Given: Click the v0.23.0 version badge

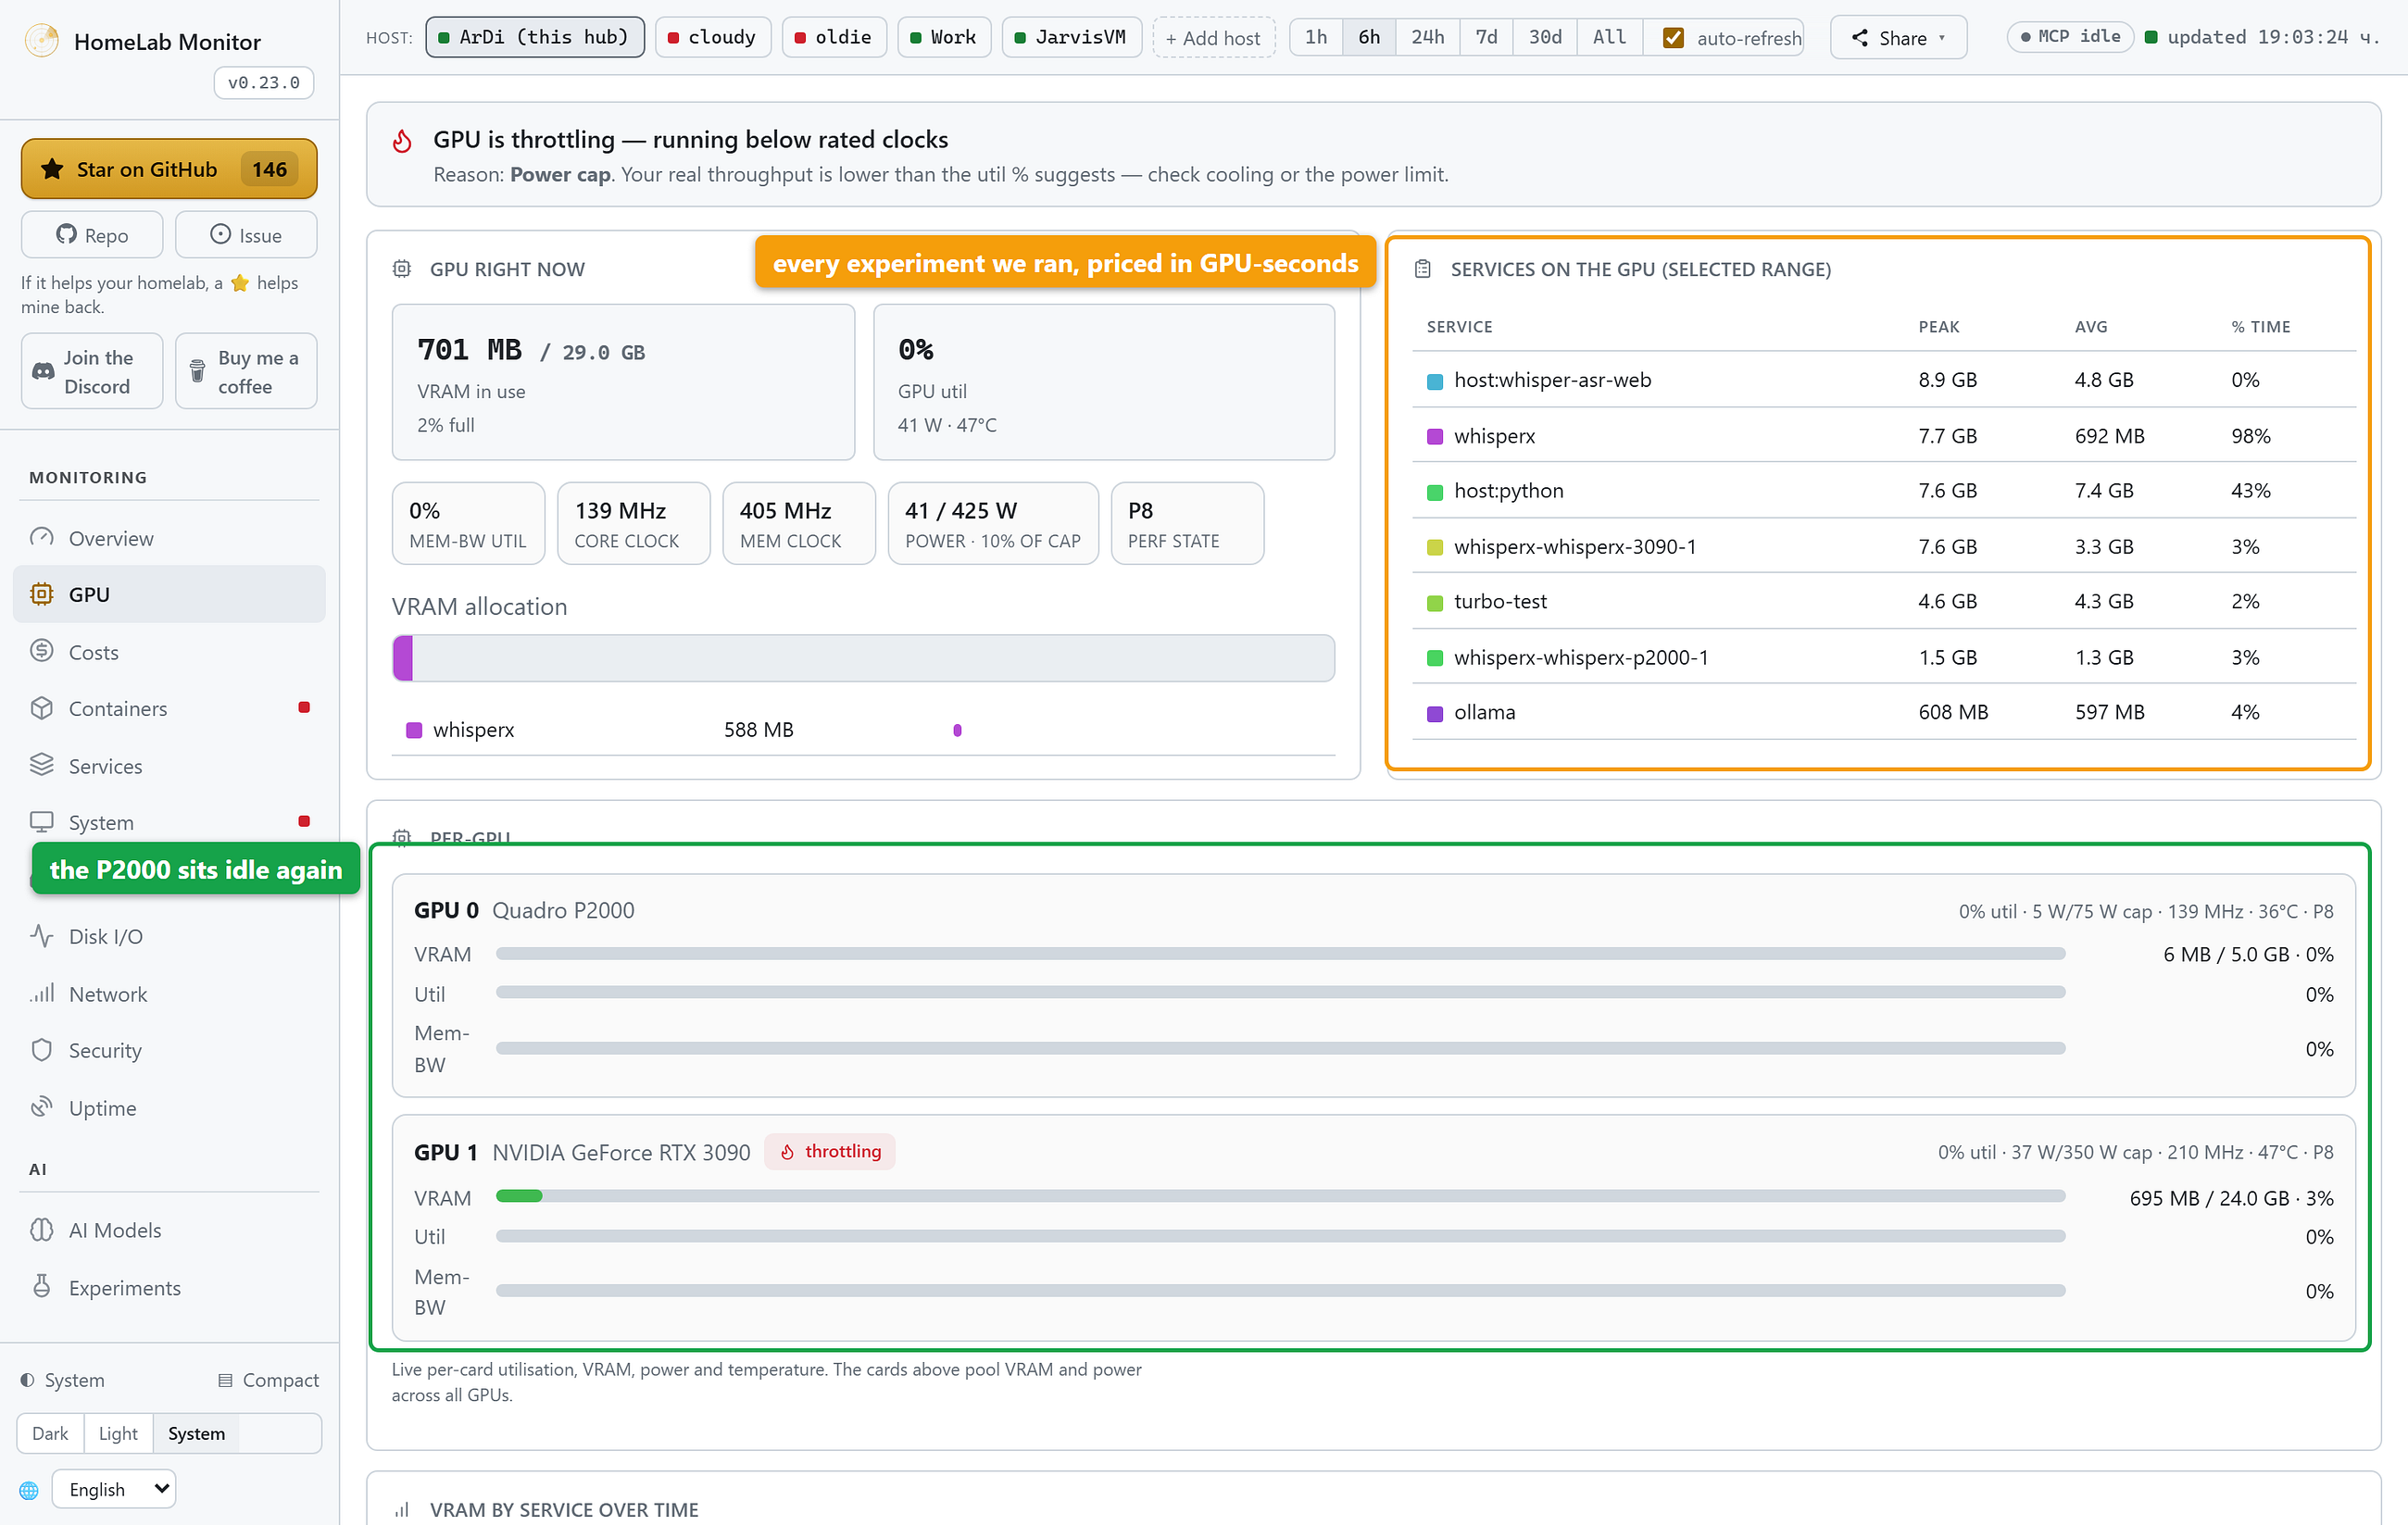Looking at the screenshot, I should coord(264,83).
